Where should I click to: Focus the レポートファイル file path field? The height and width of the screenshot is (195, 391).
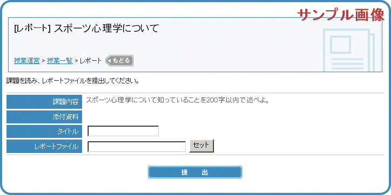click(137, 147)
